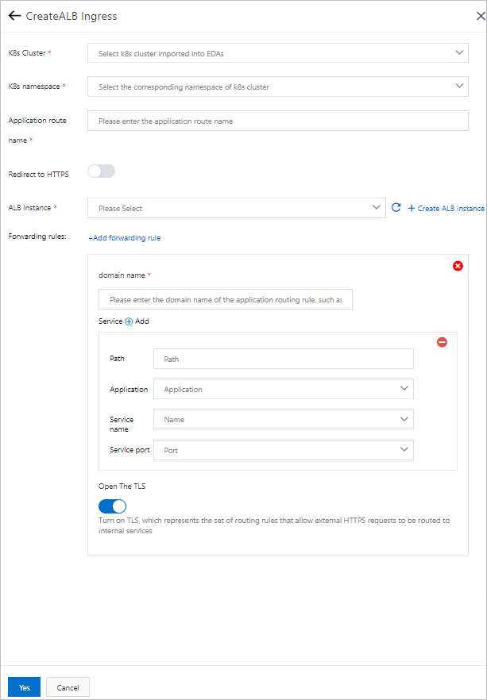Expand the Application dropdown

(x=283, y=389)
